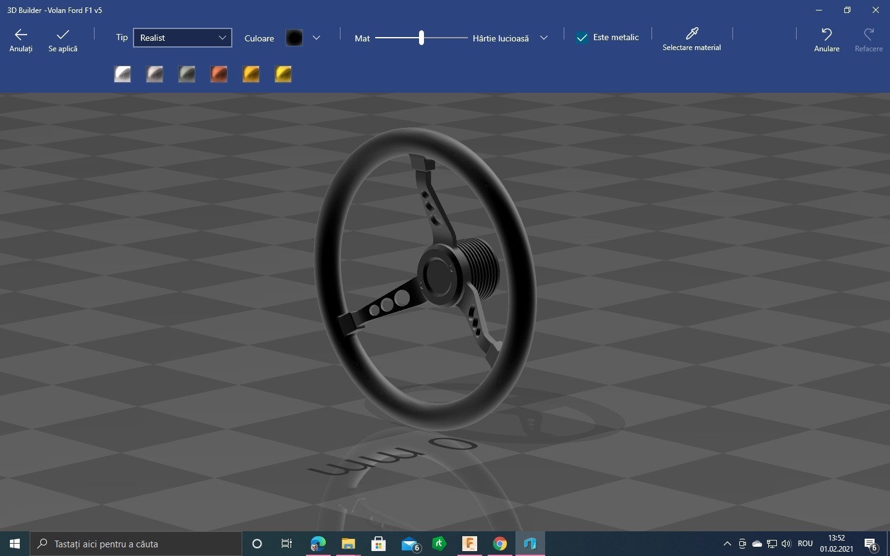Viewport: 890px width, 556px height.
Task: Select the bright yellow gold preset
Action: [283, 74]
